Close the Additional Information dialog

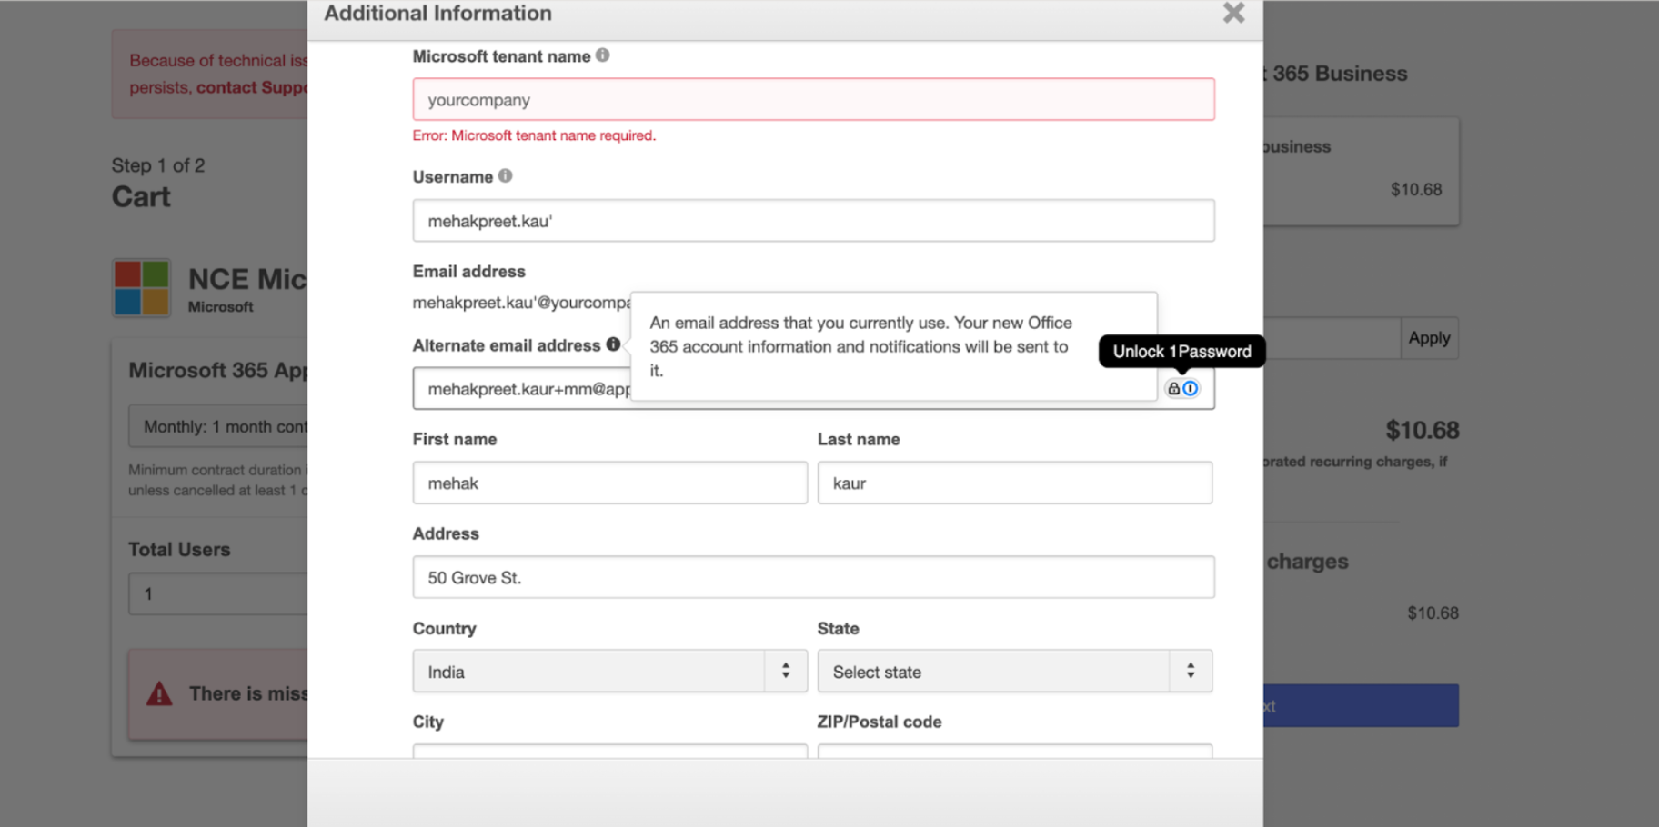pos(1233,13)
